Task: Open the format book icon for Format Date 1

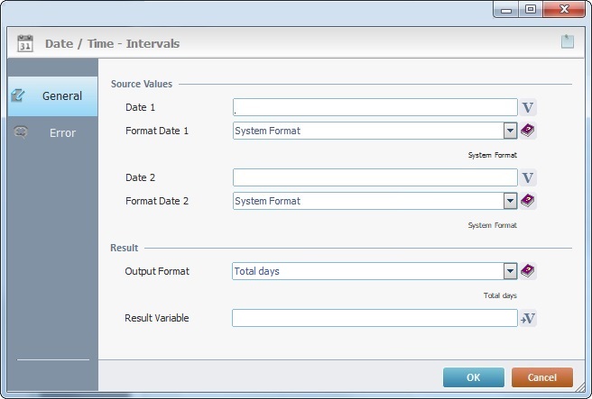Action: (529, 131)
